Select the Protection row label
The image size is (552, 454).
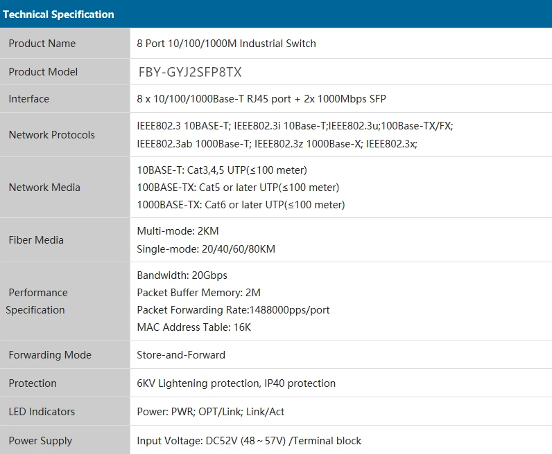[33, 383]
